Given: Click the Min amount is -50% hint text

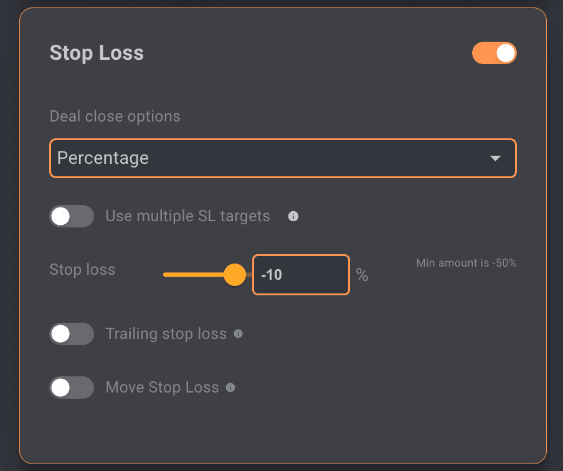Looking at the screenshot, I should 466,263.
